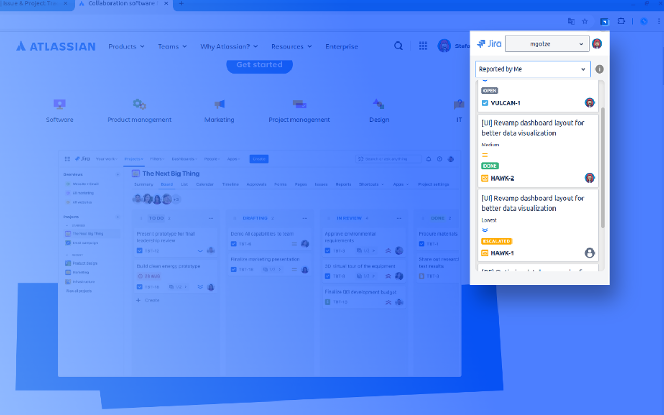Screen dimensions: 664x415
Task: Click the unassigned avatar on the HAWK-1 card
Action: point(590,253)
